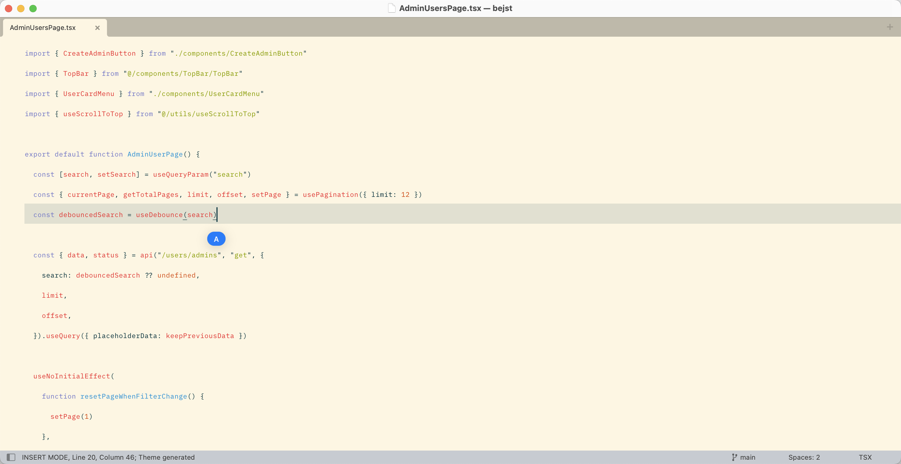Click the useScrollToTop import name

tap(93, 114)
